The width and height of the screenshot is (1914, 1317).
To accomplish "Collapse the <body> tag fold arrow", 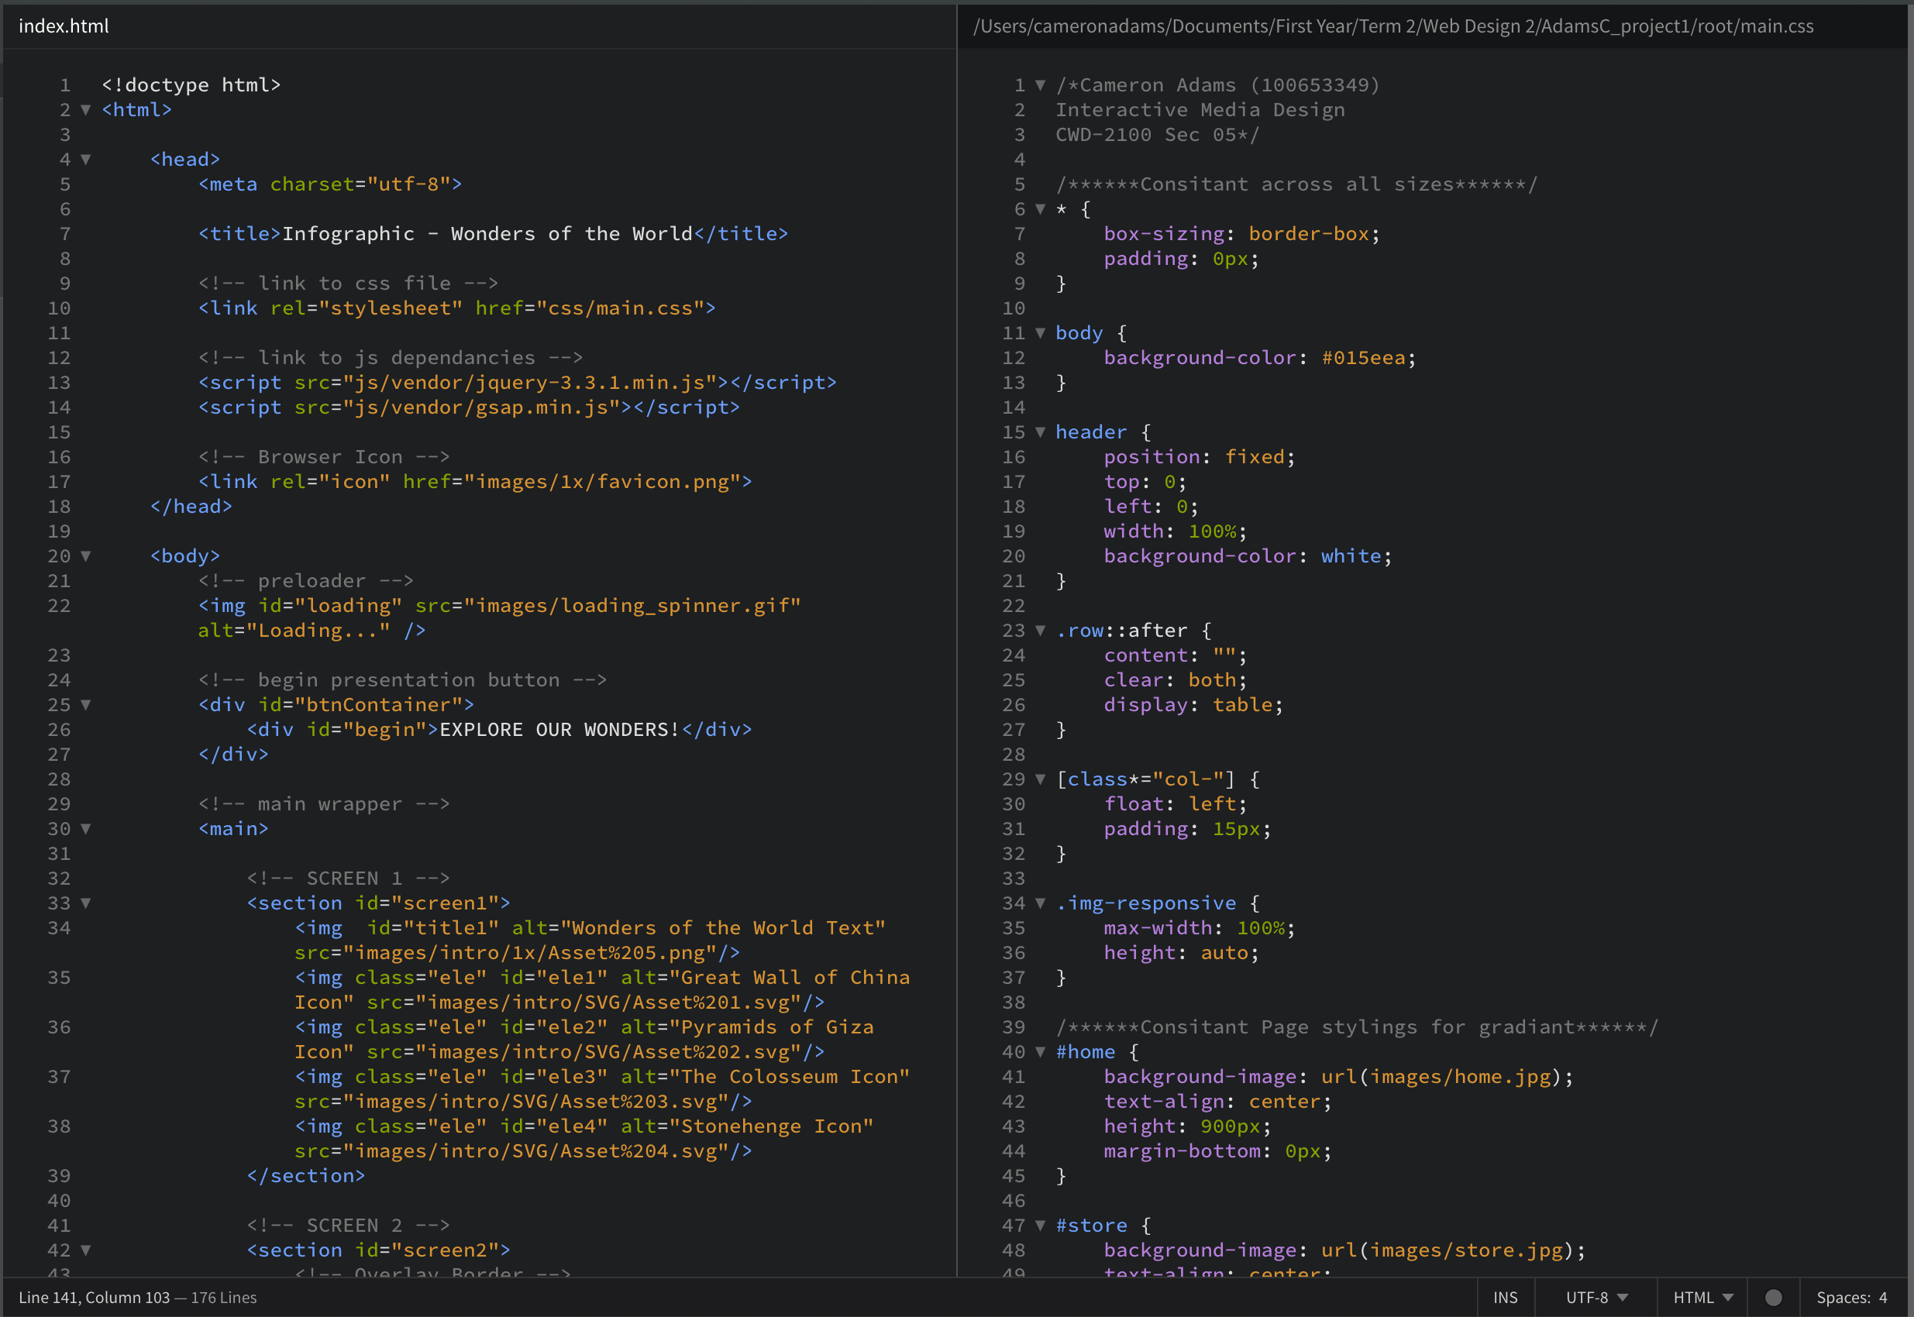I will [85, 556].
